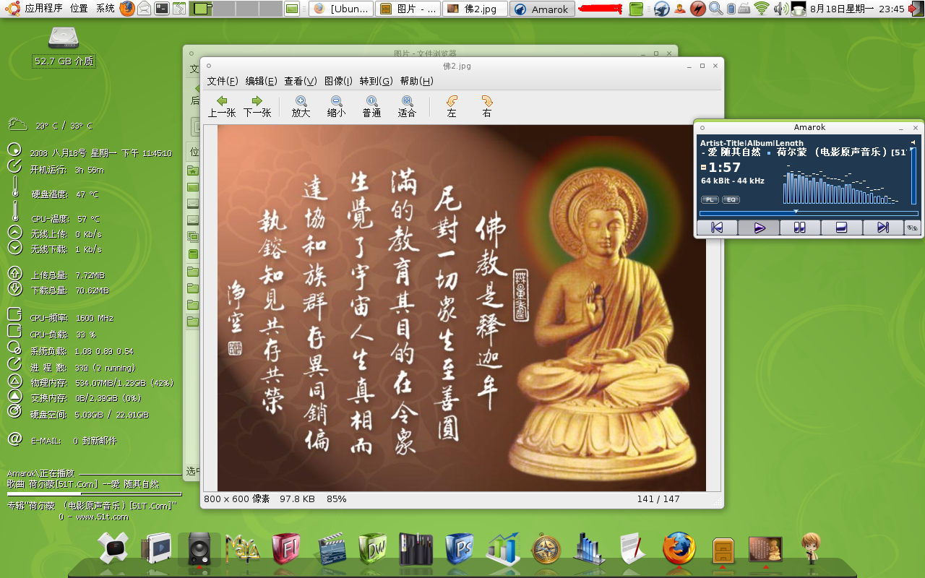Click the zoom out (缩小) icon
Screen dimensions: 925x578
(336, 106)
